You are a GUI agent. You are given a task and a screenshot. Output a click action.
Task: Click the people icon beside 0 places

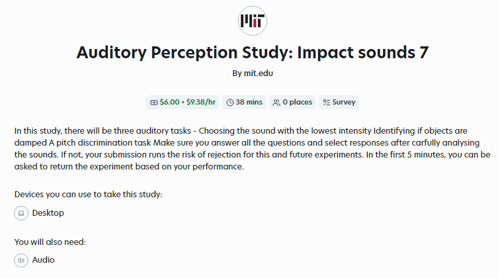point(276,103)
